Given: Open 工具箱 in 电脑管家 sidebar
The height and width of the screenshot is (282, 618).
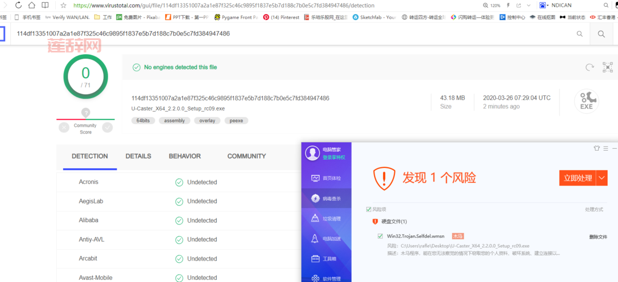Looking at the screenshot, I should pyautogui.click(x=326, y=259).
